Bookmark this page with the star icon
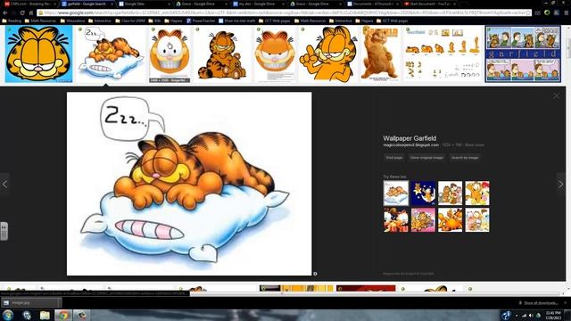Viewport: 571px width, 321px height. [x=528, y=12]
